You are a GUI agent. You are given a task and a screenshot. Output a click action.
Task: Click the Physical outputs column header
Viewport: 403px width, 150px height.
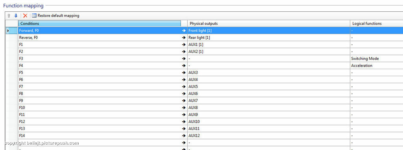coord(268,24)
